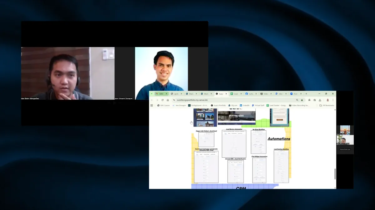The height and width of the screenshot is (210, 375).
Task: Click Mae Belen Mangadlao's video feed
Action: [68, 74]
